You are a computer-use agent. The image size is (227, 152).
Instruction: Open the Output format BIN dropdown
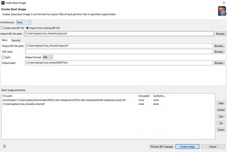pyautogui.click(x=50, y=57)
